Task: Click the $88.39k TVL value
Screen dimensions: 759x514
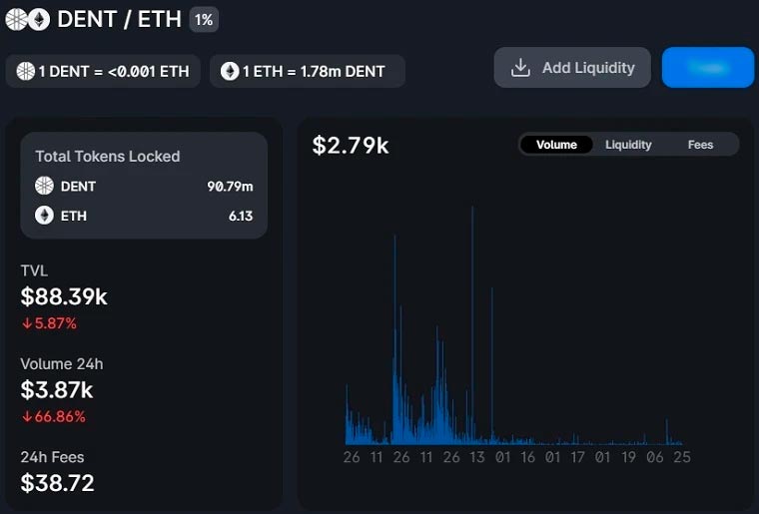Action: tap(64, 296)
